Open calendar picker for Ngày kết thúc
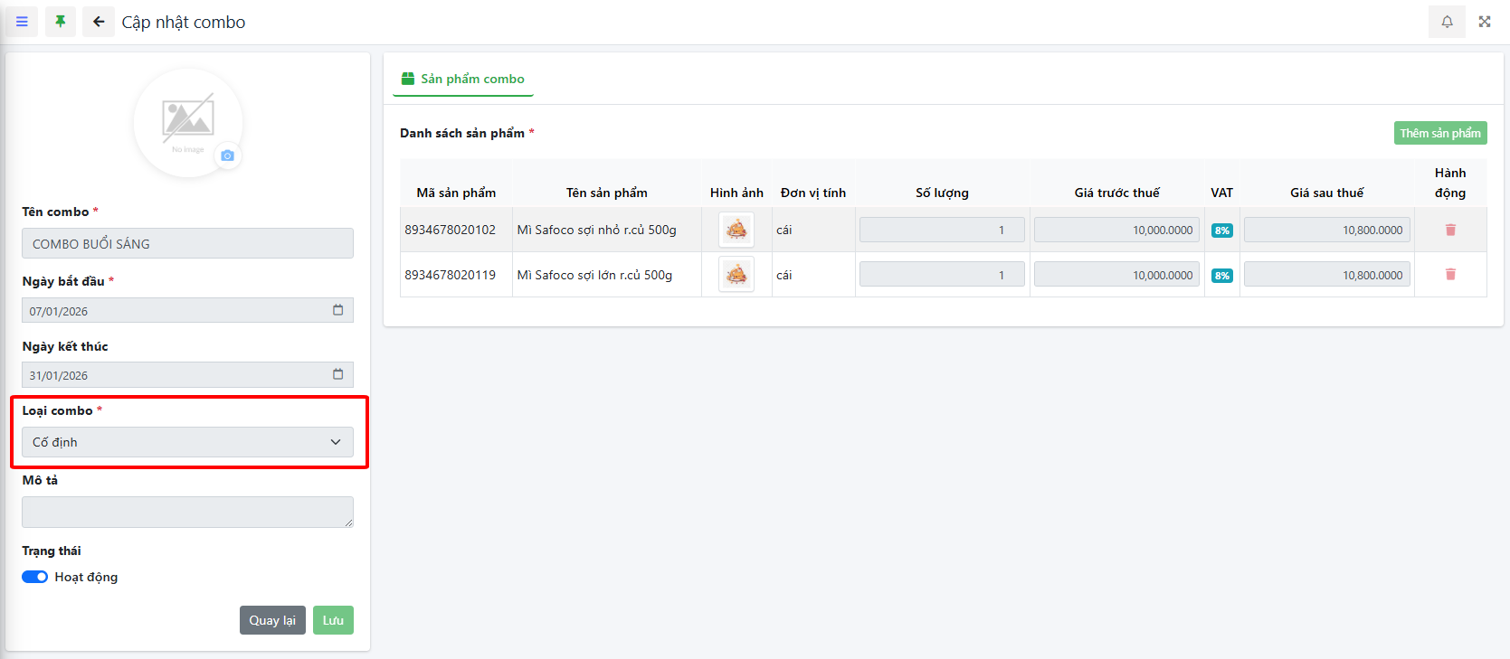The height and width of the screenshot is (659, 1510). pos(337,374)
